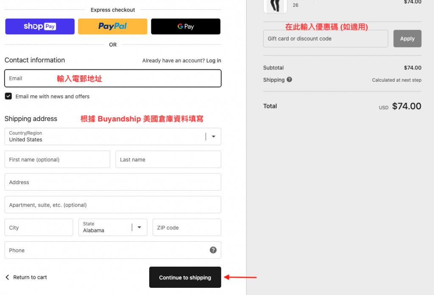This screenshot has height=295, width=434.
Task: Click the Log in link
Action: point(214,61)
